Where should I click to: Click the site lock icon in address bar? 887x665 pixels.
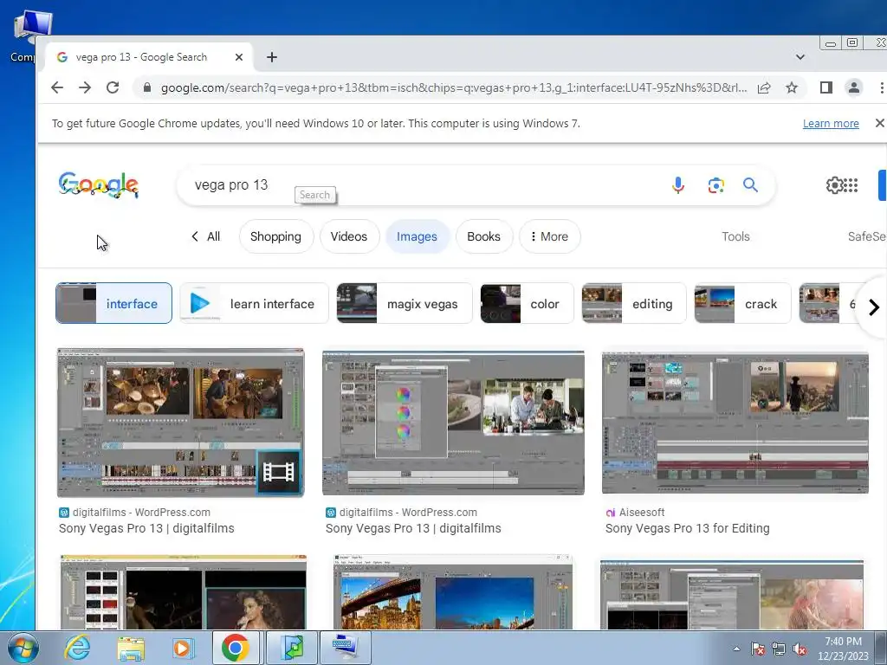(147, 87)
